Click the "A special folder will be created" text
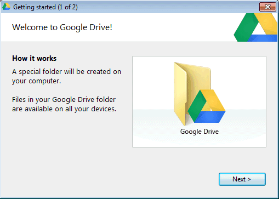This screenshot has width=279, height=199. click(67, 72)
